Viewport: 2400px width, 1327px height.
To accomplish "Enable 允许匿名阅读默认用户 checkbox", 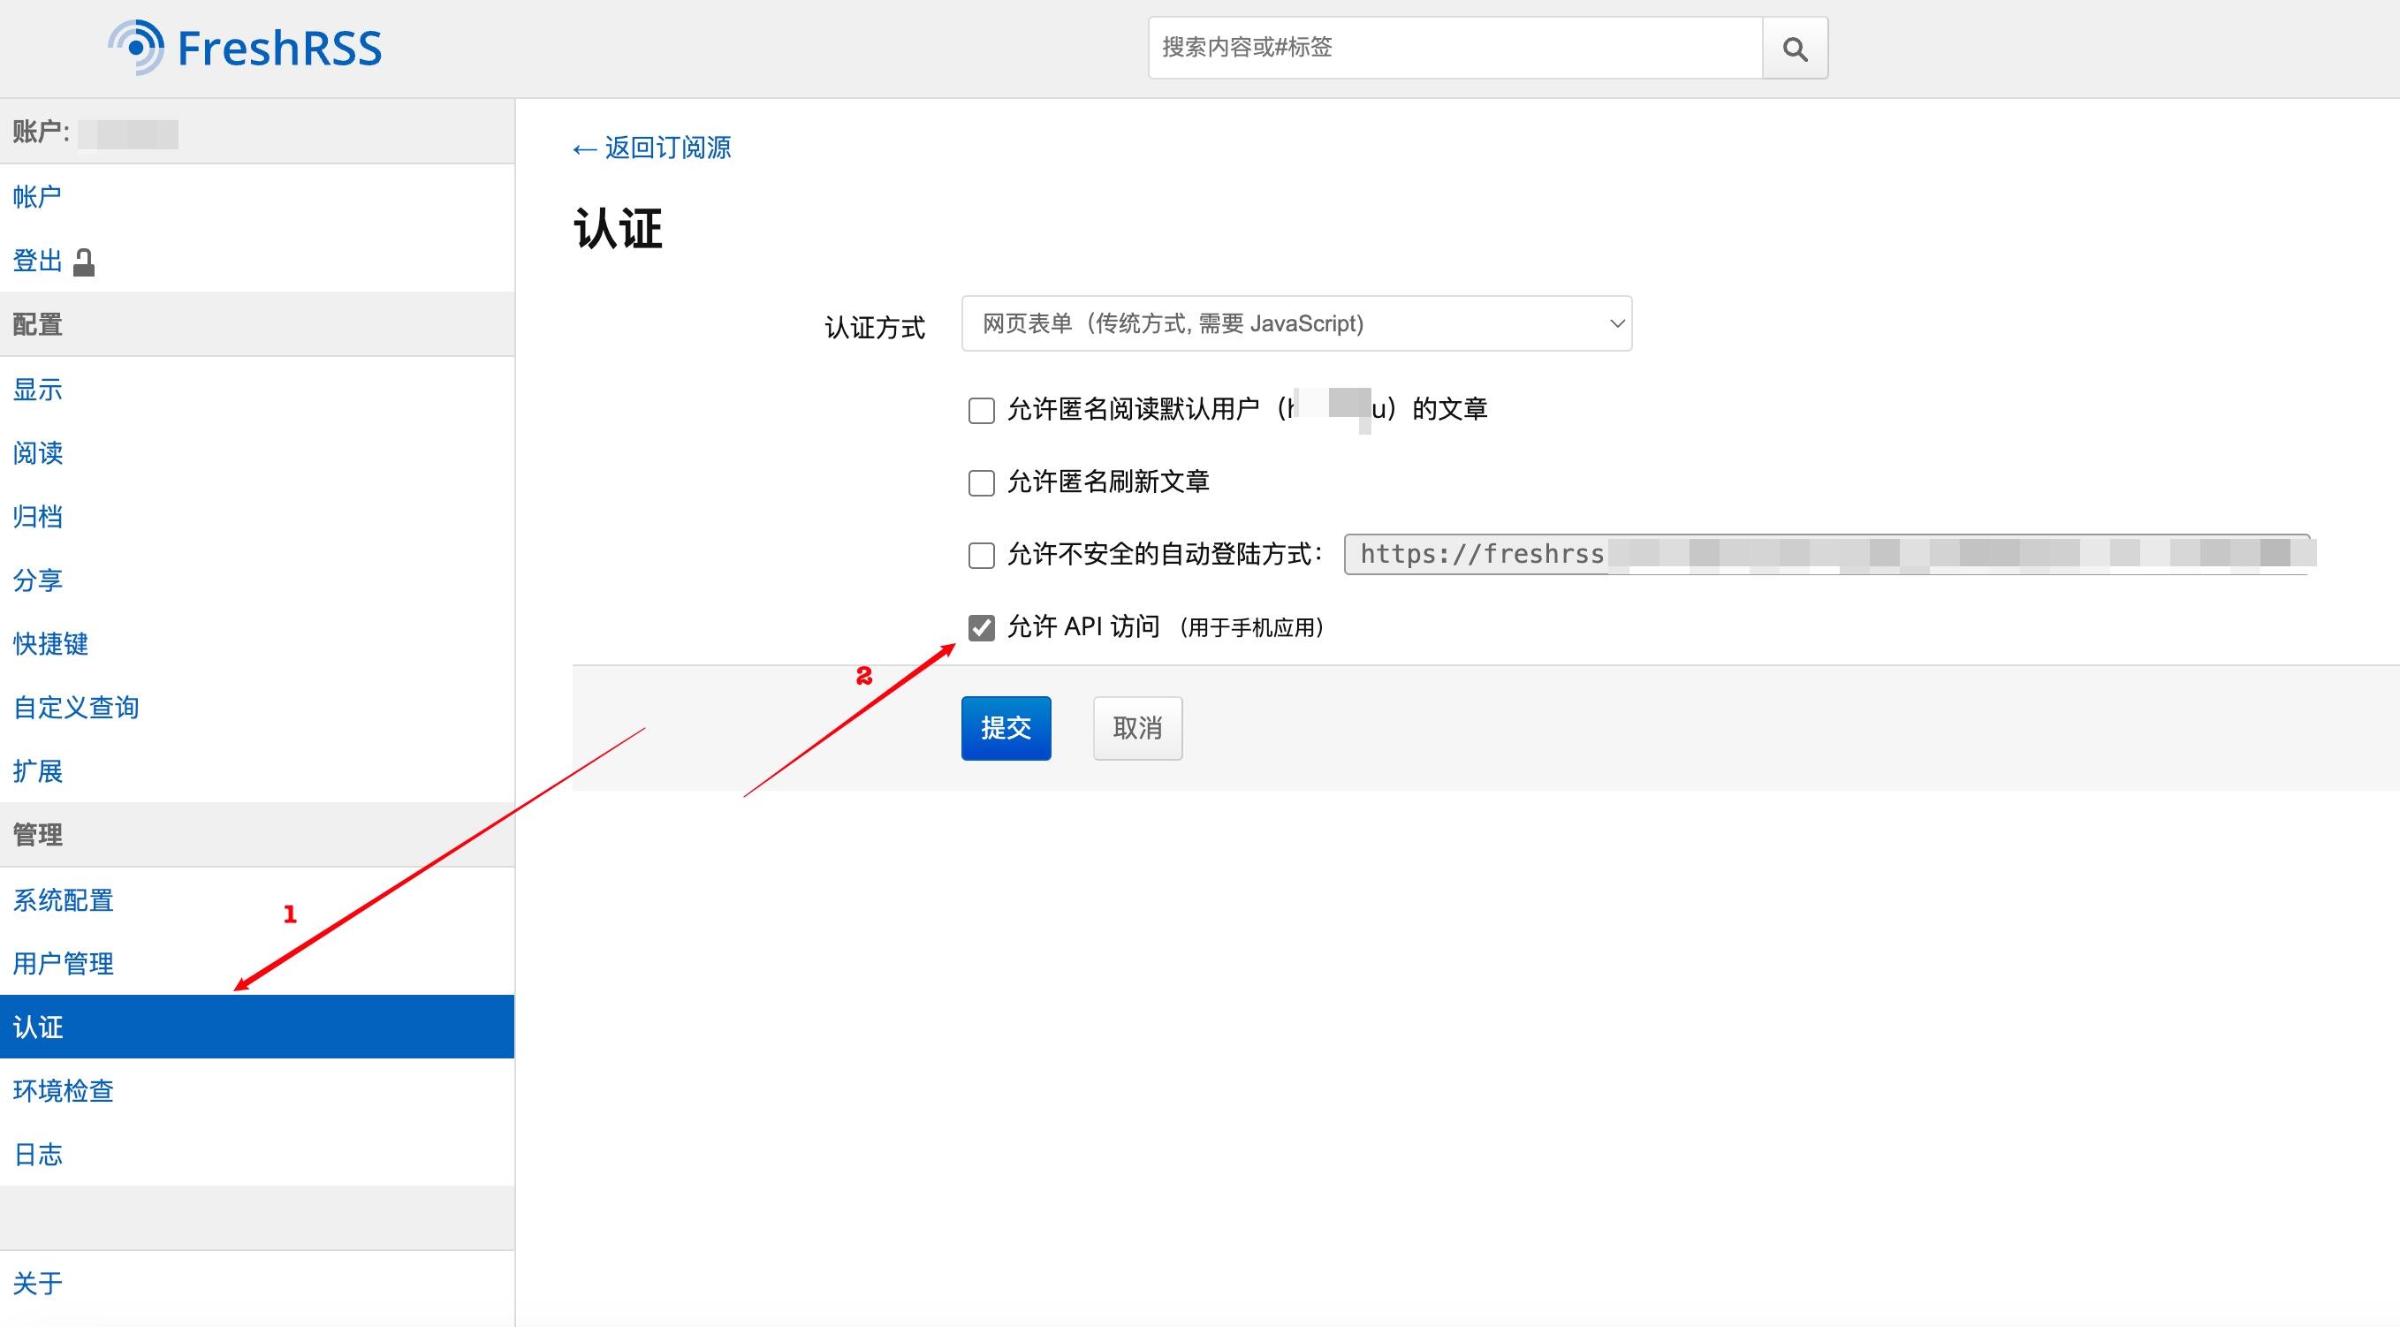I will (981, 410).
